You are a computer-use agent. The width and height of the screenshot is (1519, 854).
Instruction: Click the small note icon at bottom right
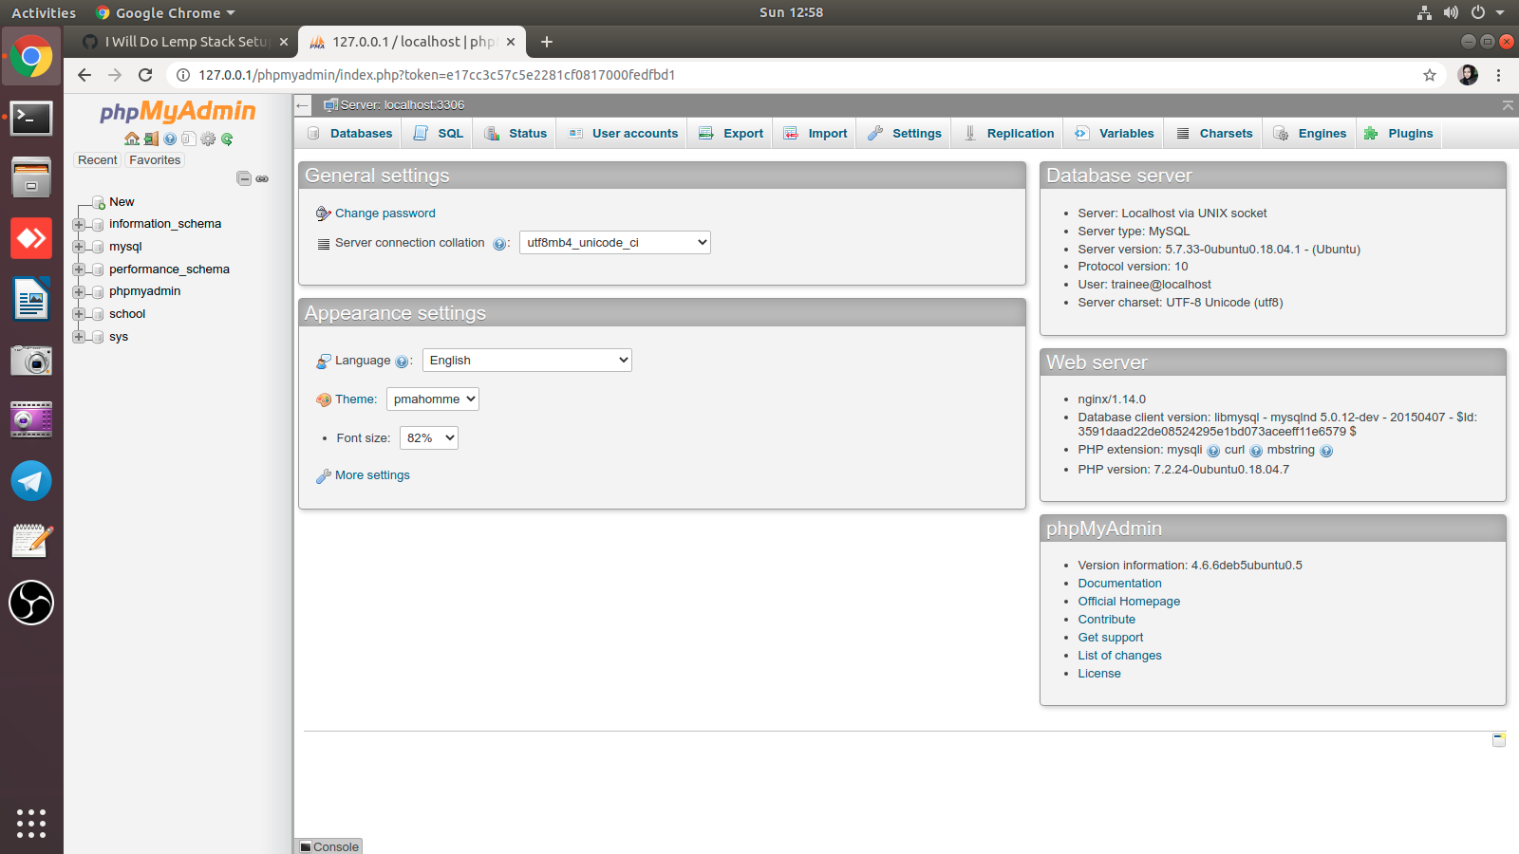[1499, 740]
